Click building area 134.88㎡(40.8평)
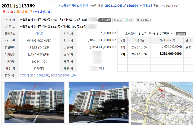The height and width of the screenshot is (125, 194). (39, 47)
